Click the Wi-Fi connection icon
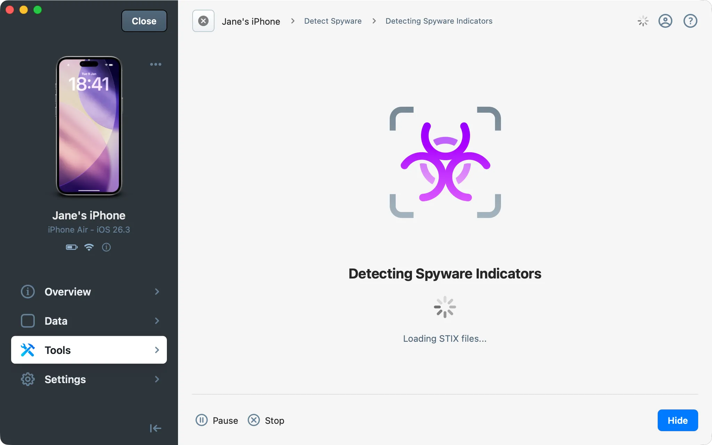The width and height of the screenshot is (712, 445). pos(89,247)
